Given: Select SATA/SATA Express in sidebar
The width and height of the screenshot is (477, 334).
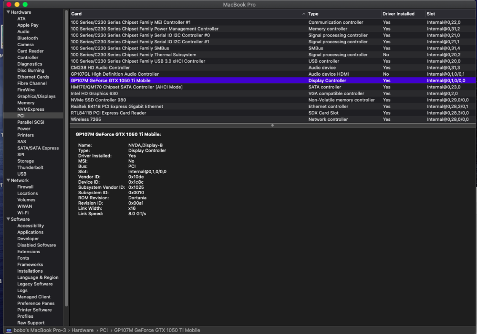Looking at the screenshot, I should [x=38, y=148].
